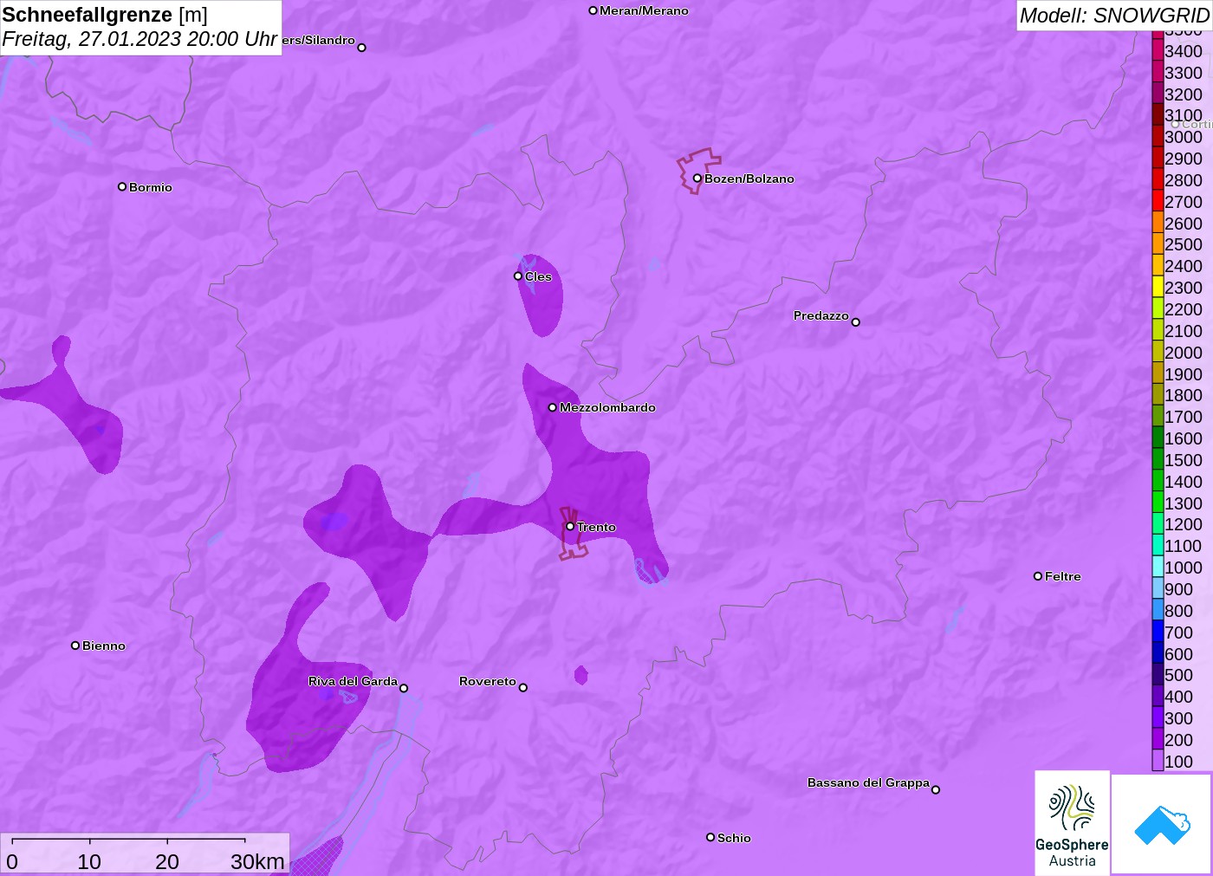Click the blue house and cloud logo

click(1162, 824)
